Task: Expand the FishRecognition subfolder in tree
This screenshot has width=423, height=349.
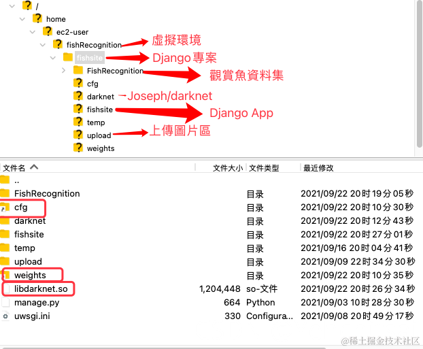Action: (x=63, y=71)
